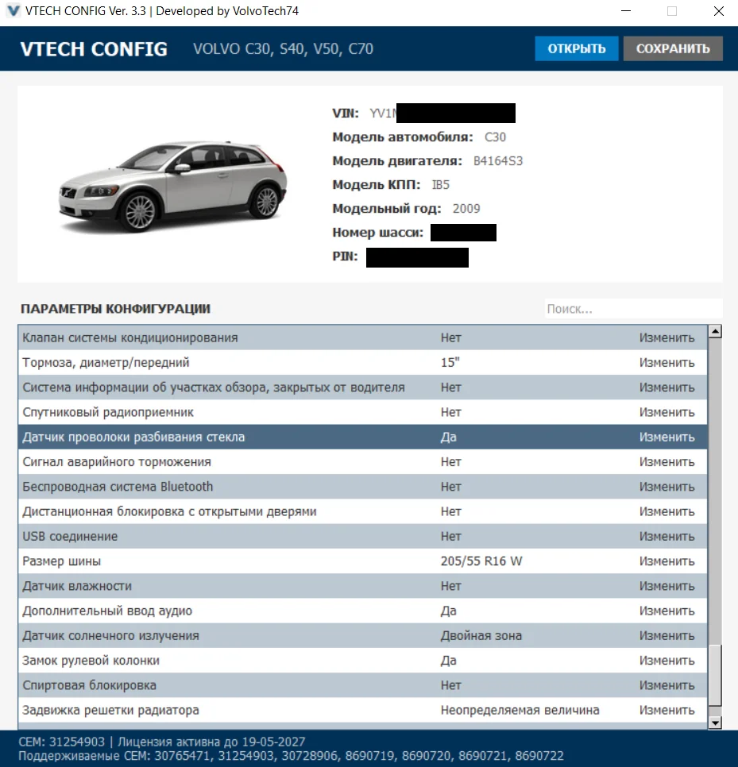Select the Замок рулевой колонки row name
Viewport: 738px width, 767px height.
(x=91, y=661)
